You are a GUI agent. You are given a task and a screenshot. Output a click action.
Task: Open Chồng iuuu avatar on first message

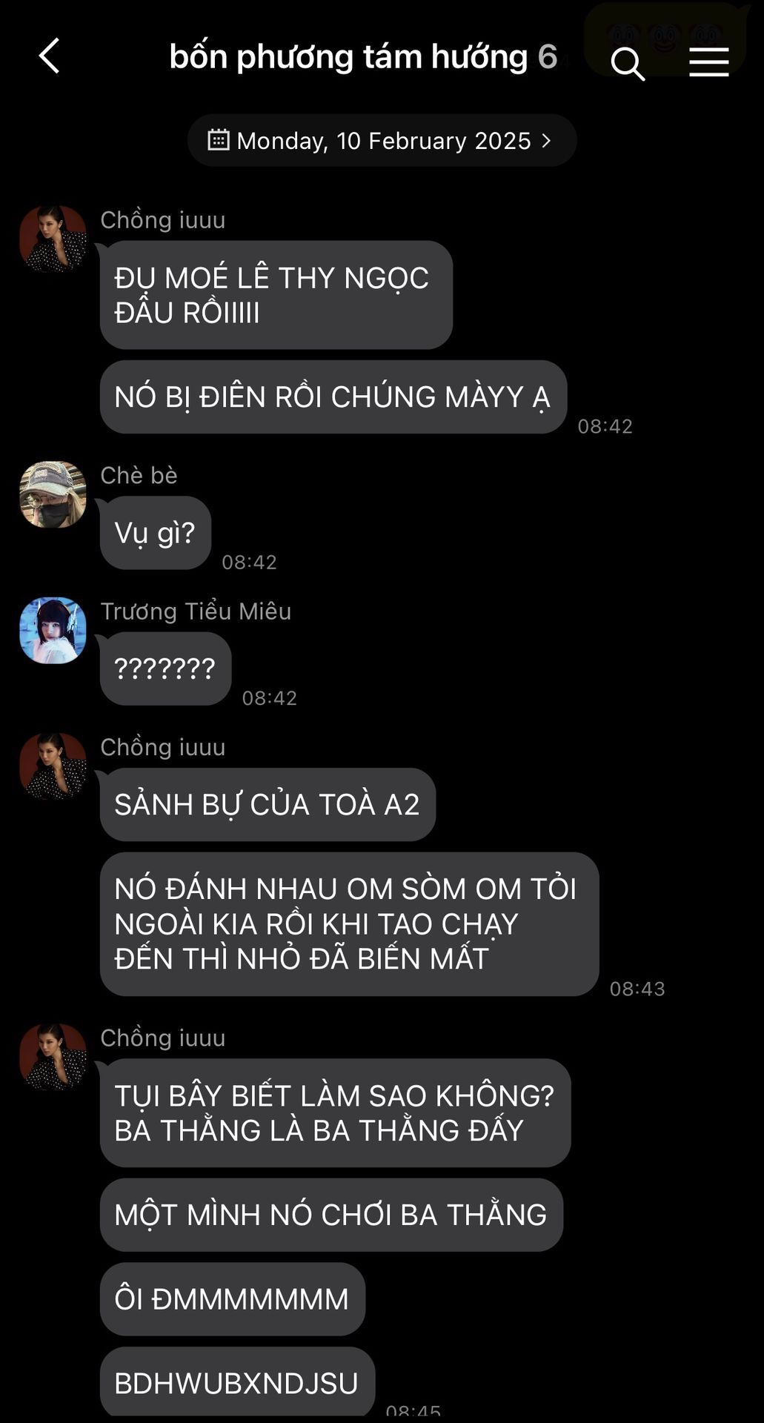click(53, 239)
